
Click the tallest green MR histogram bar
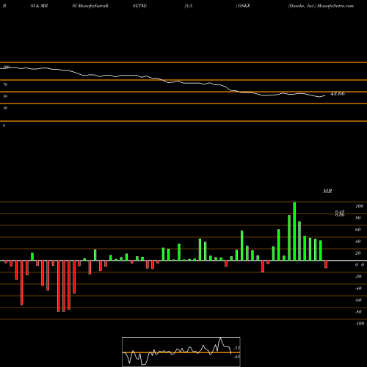(294, 231)
